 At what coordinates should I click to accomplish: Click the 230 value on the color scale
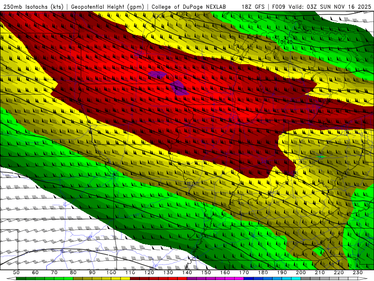pos(358,273)
